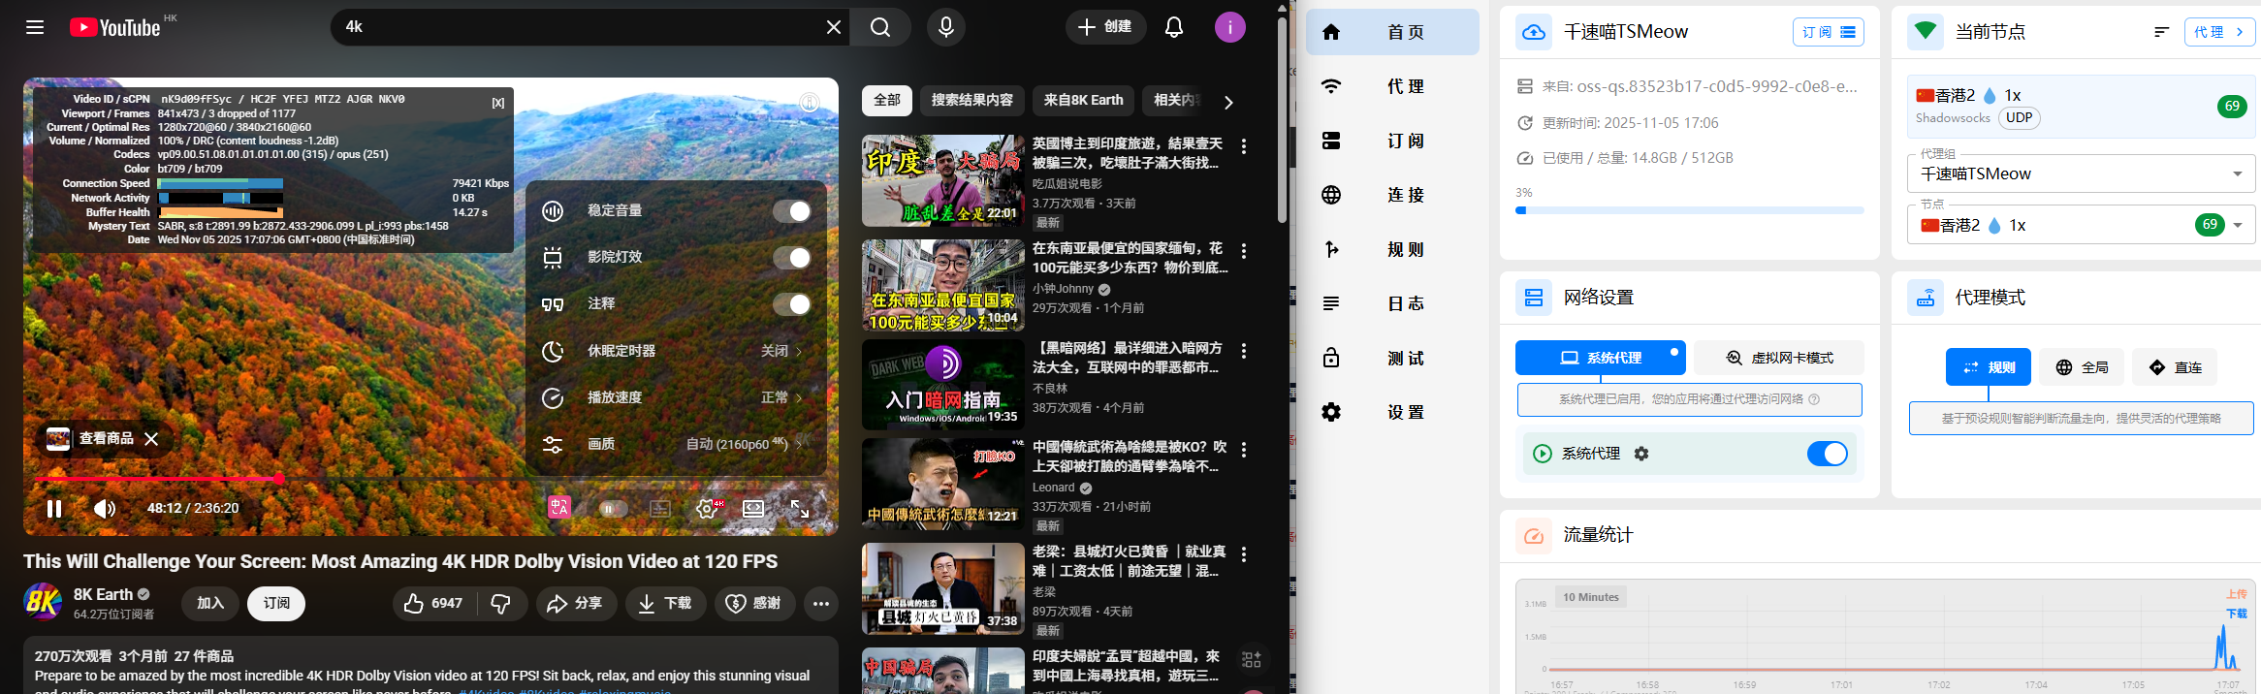Close the stats for nerds overlay
Screen dimensions: 2261x694
(497, 103)
